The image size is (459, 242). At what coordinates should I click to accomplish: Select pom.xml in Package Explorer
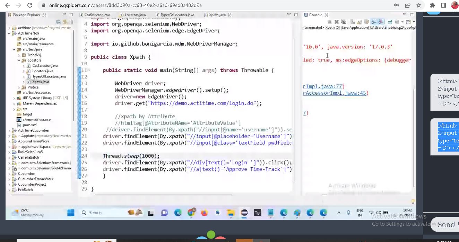pos(30,125)
